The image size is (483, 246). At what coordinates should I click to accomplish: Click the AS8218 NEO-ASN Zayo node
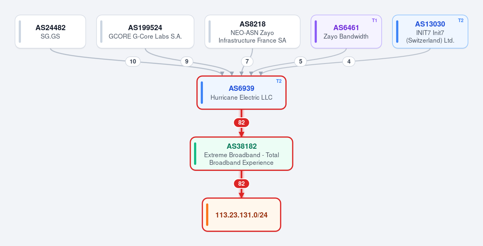[252, 32]
